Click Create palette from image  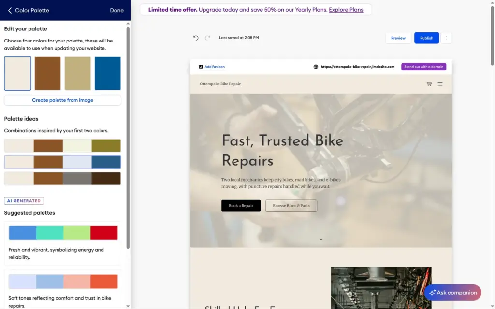click(x=62, y=100)
